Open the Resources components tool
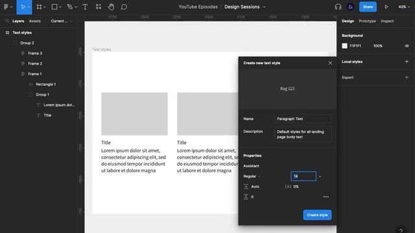Viewport: 415px width, 233px height. [x=98, y=7]
